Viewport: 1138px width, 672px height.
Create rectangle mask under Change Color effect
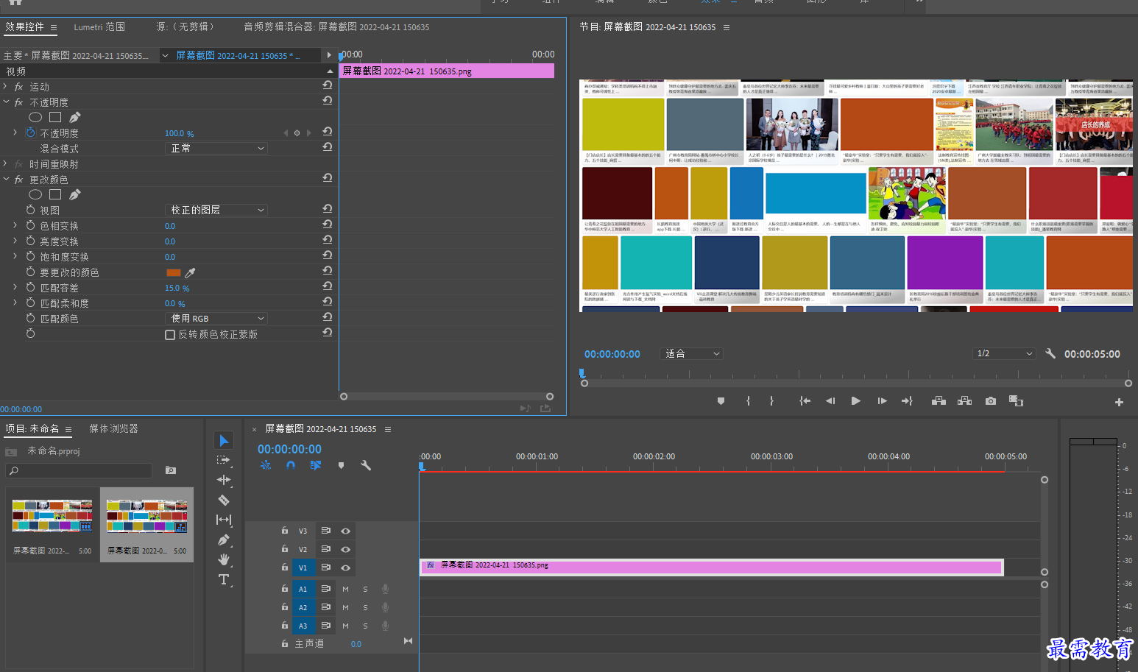pos(55,194)
